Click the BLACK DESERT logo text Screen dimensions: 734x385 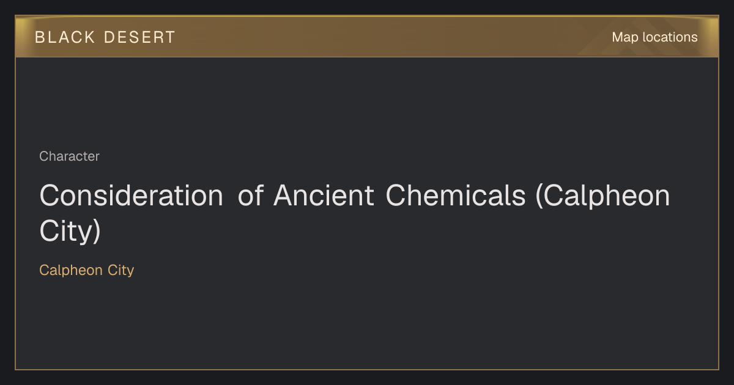(105, 37)
